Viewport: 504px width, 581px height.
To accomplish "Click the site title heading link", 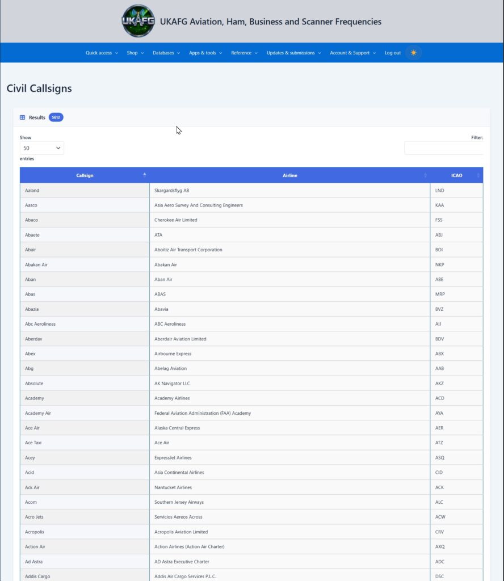I will tap(271, 22).
